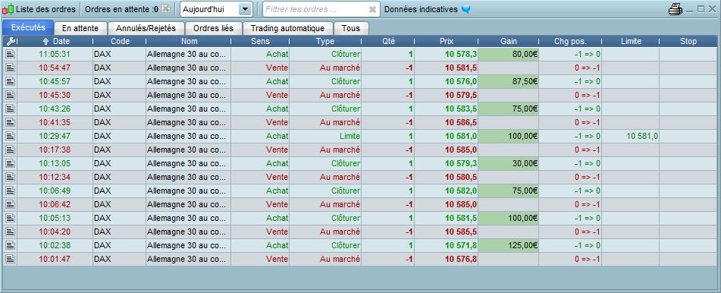Sort by the Prix column header
Viewport: 721px width, 293px height.
(x=446, y=41)
